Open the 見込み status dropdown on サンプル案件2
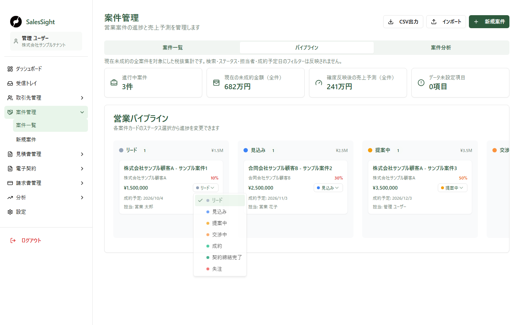 point(328,188)
